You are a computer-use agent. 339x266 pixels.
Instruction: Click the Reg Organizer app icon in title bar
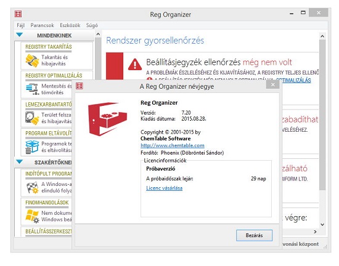18,14
